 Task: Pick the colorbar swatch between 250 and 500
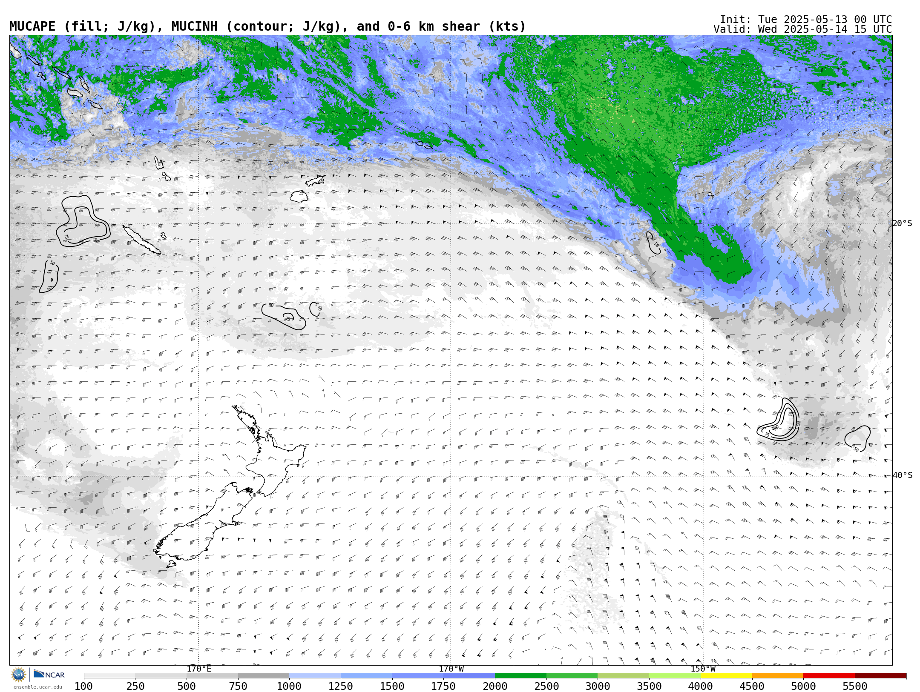(x=161, y=676)
